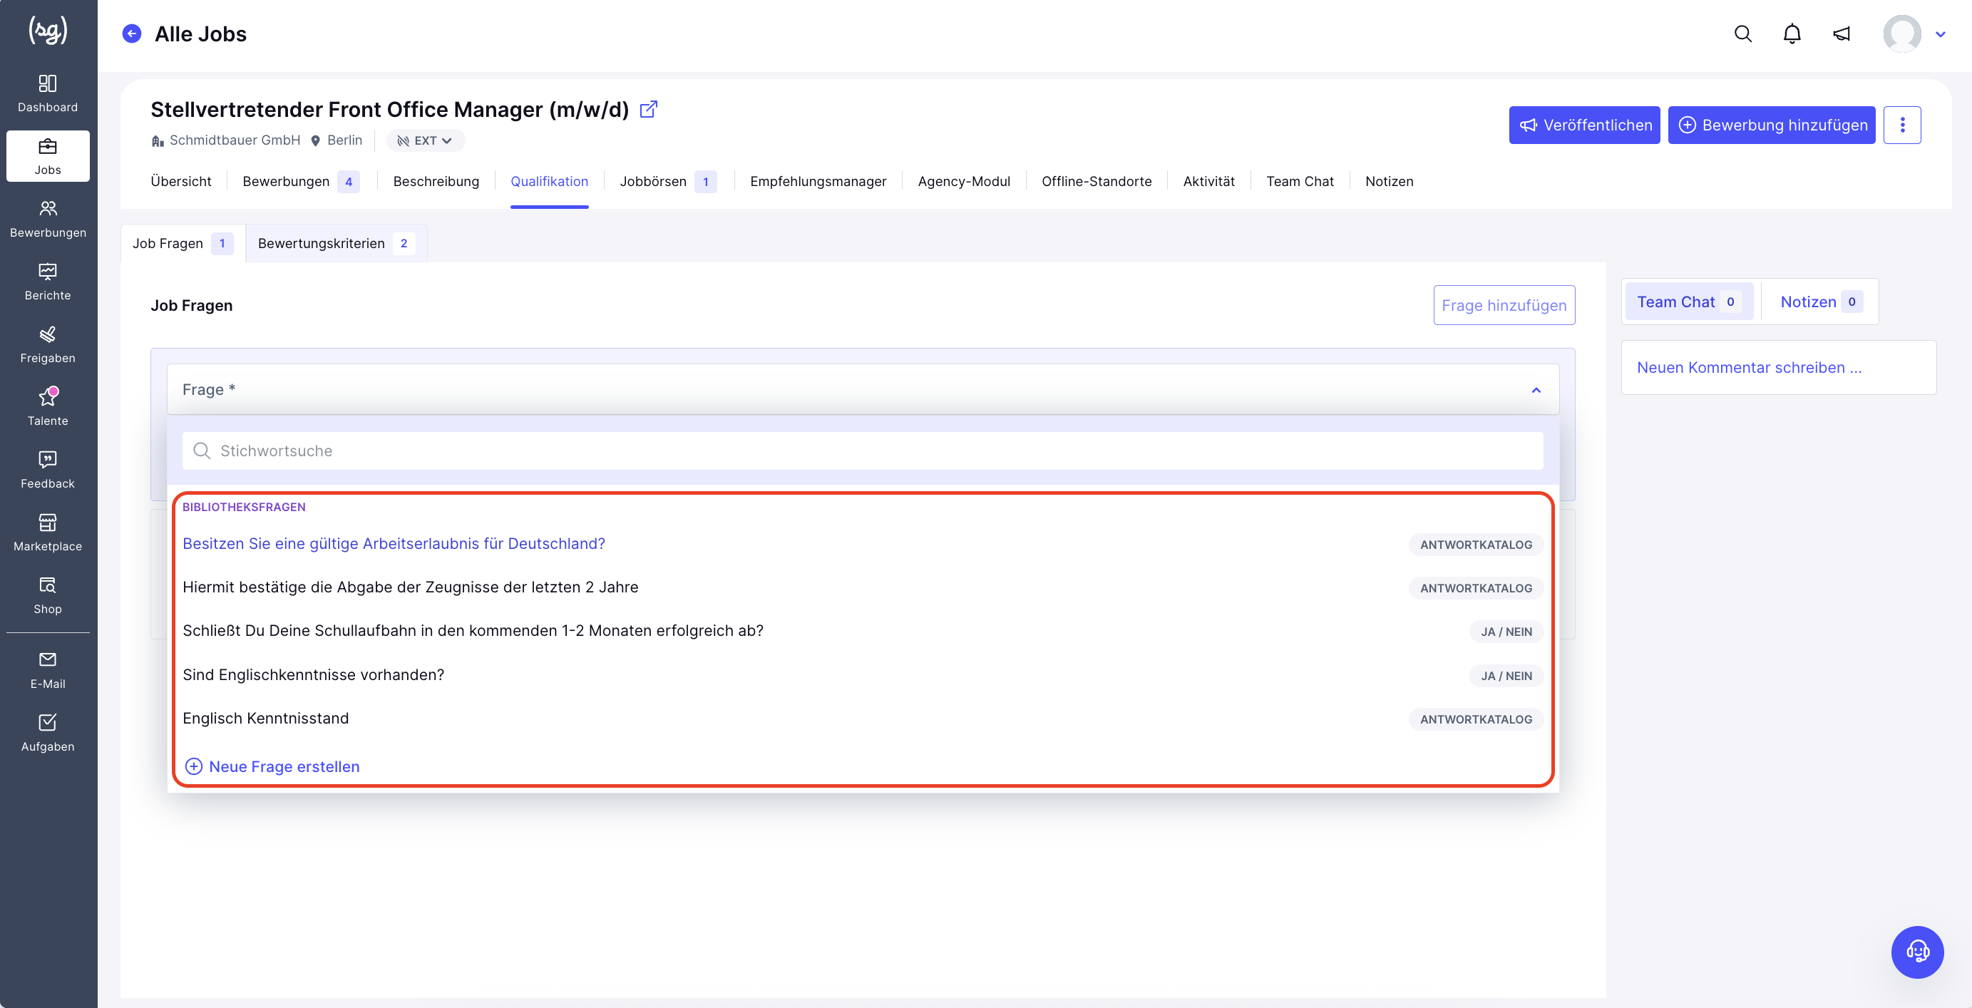Click the Berlin location label
1972x1008 pixels.
tap(344, 140)
